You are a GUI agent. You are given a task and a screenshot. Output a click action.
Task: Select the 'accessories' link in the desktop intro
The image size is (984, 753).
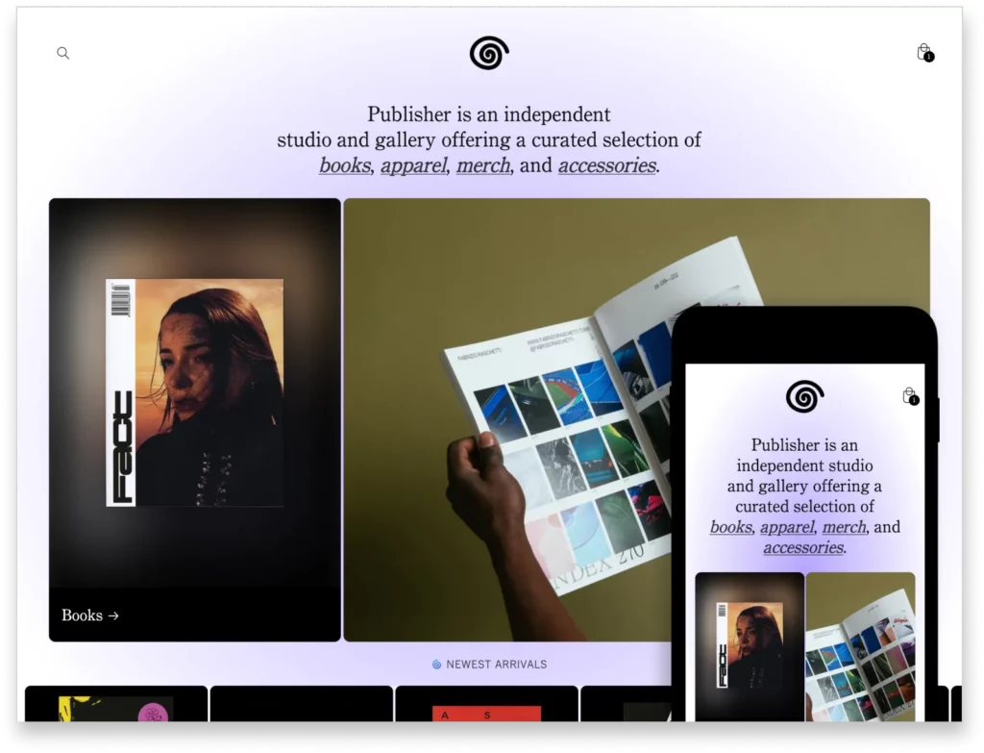pos(606,165)
